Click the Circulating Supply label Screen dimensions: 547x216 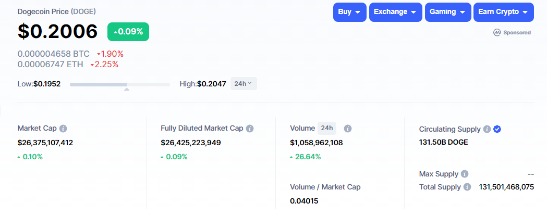[450, 129]
